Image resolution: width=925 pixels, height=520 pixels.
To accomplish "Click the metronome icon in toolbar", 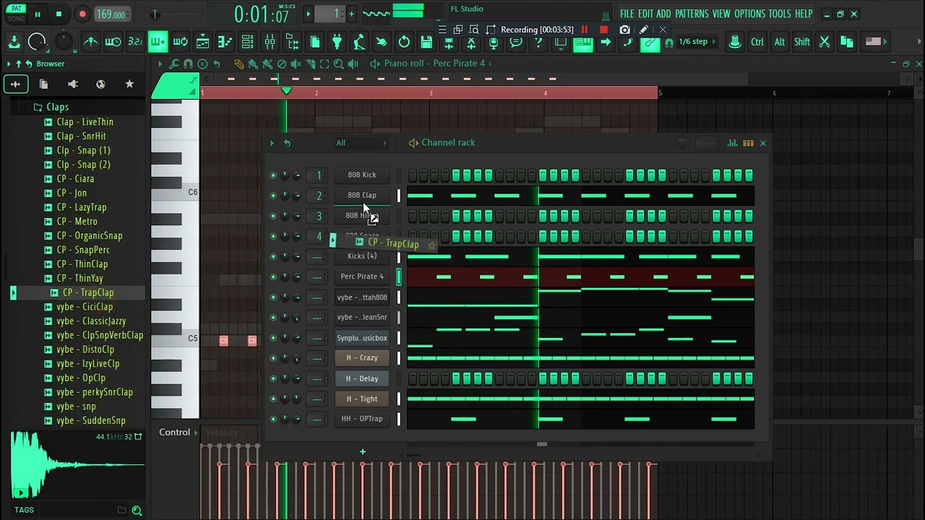I will click(91, 42).
